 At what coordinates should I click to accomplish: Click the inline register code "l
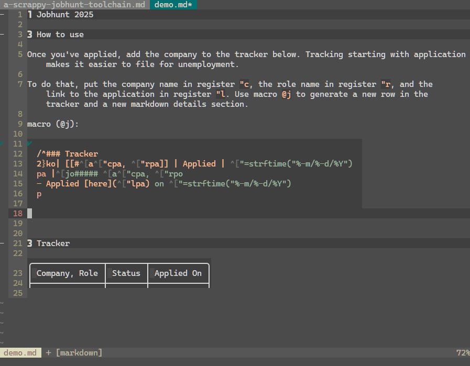[x=221, y=94]
